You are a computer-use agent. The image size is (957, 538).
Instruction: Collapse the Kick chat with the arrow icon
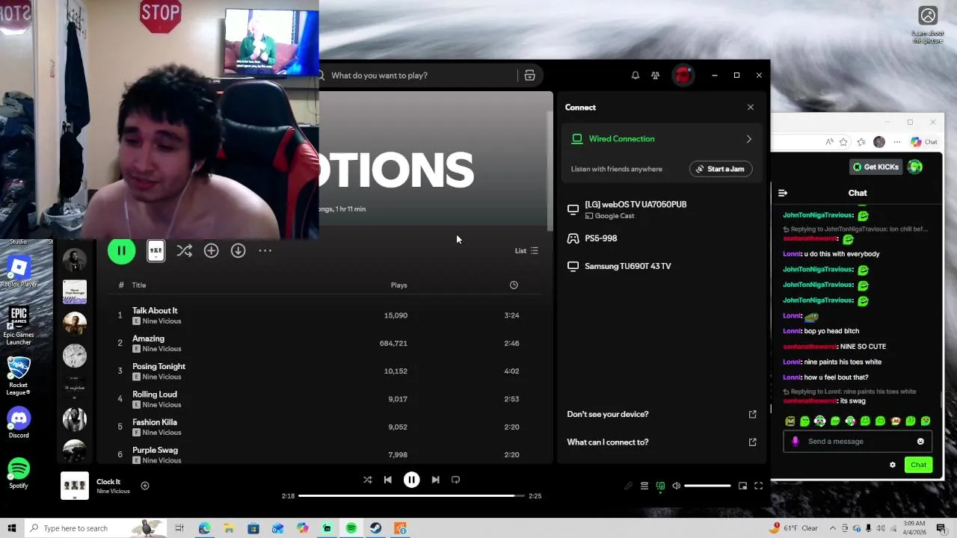tap(783, 194)
